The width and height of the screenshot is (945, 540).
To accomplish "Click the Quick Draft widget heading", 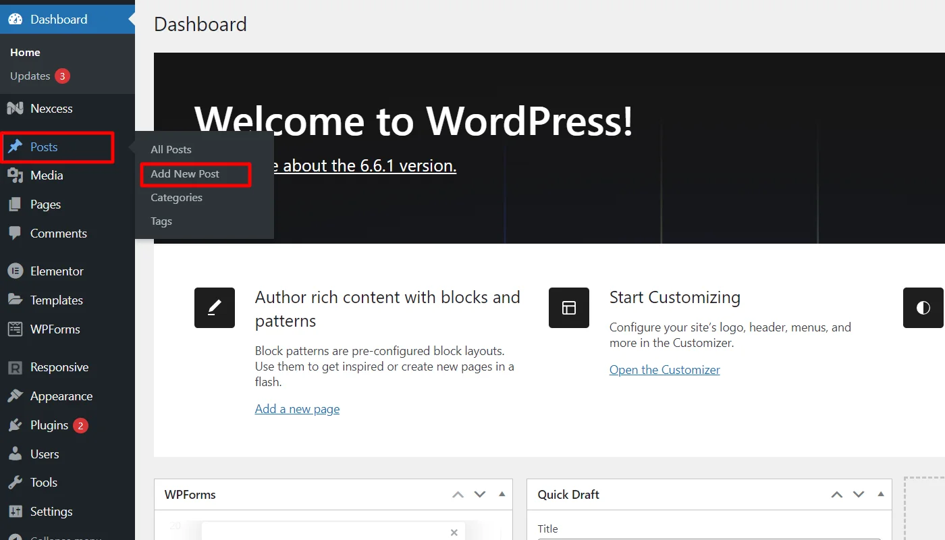I will click(568, 495).
